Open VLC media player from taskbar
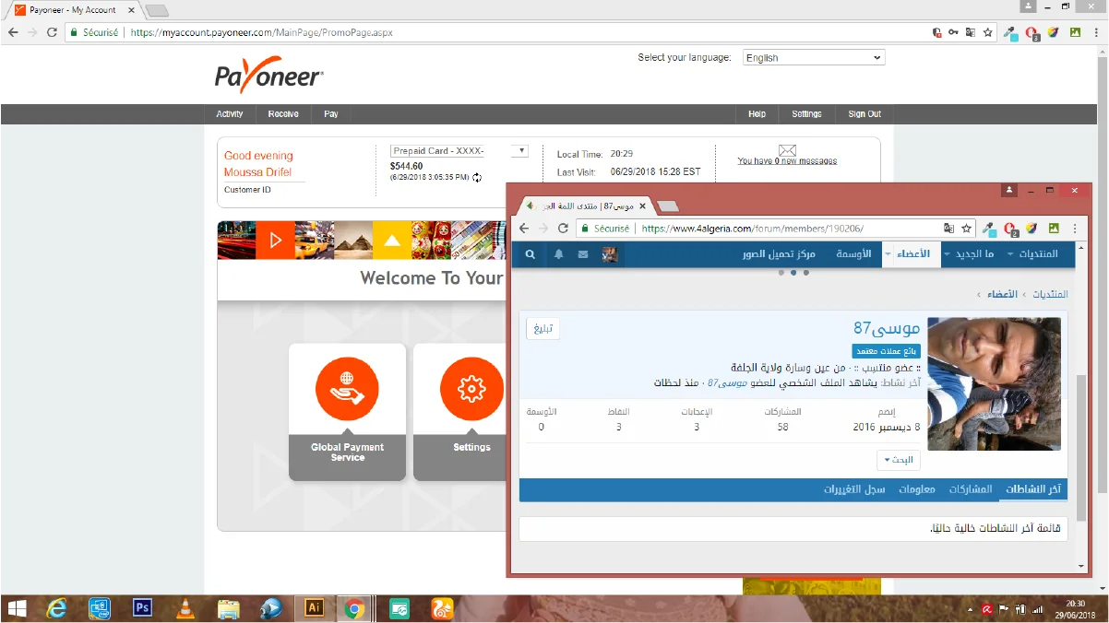 click(185, 608)
